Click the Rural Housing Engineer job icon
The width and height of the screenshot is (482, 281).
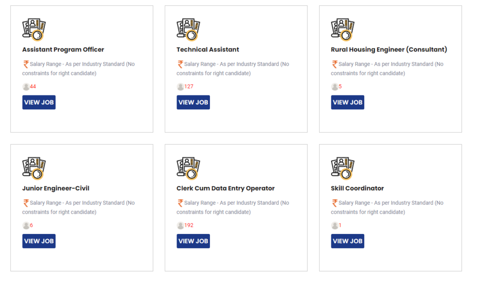click(343, 29)
